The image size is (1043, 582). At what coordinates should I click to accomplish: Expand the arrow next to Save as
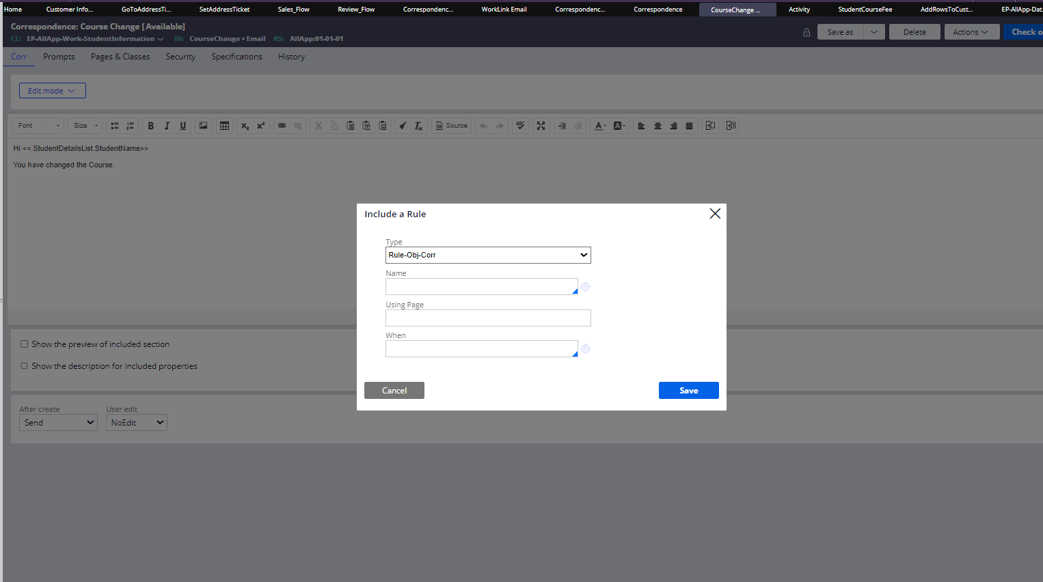(874, 32)
